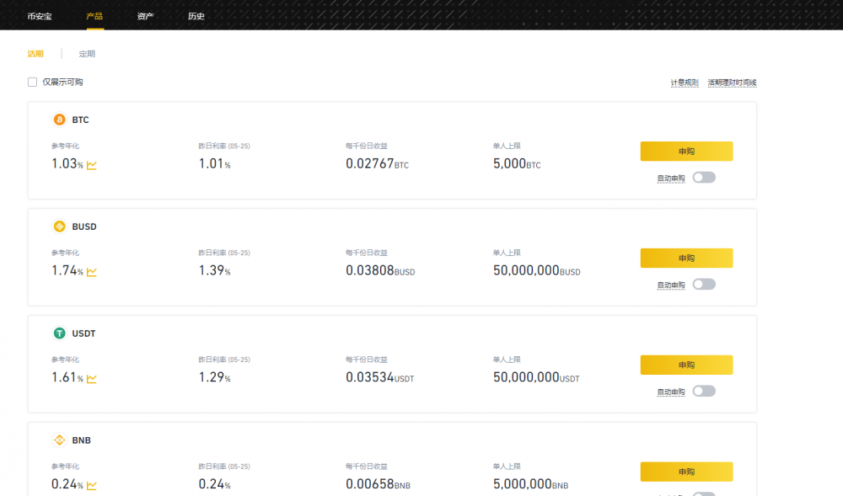Screen dimensions: 843x496
Task: Switch to the 定期 tab
Action: pyautogui.click(x=87, y=54)
